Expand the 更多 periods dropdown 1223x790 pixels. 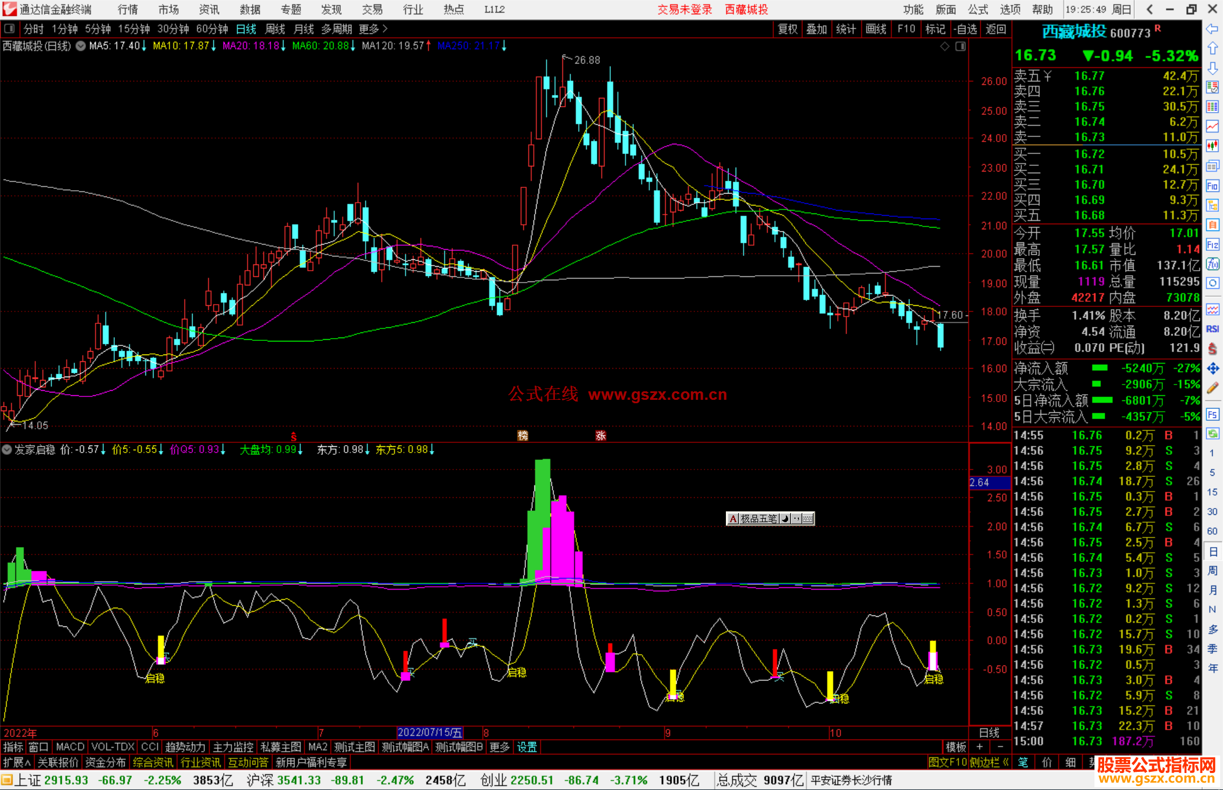373,29
